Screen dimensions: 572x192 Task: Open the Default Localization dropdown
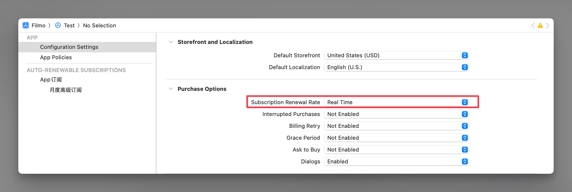[x=396, y=67]
